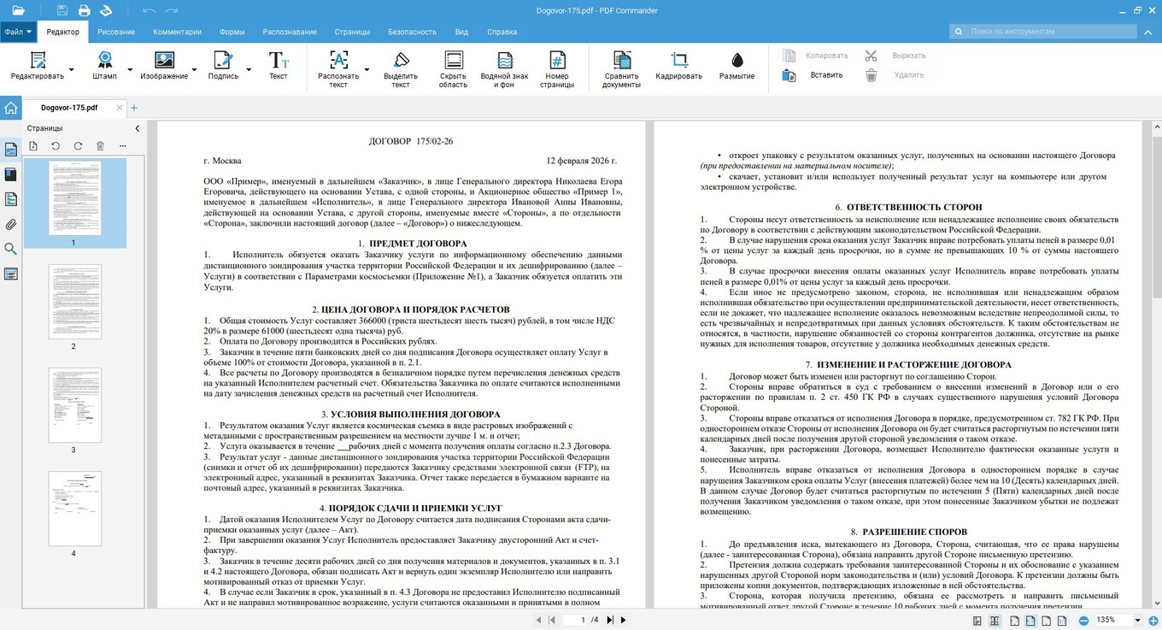Zoom in with the plus button
Viewport: 1162px width, 630px height.
coord(1153,620)
